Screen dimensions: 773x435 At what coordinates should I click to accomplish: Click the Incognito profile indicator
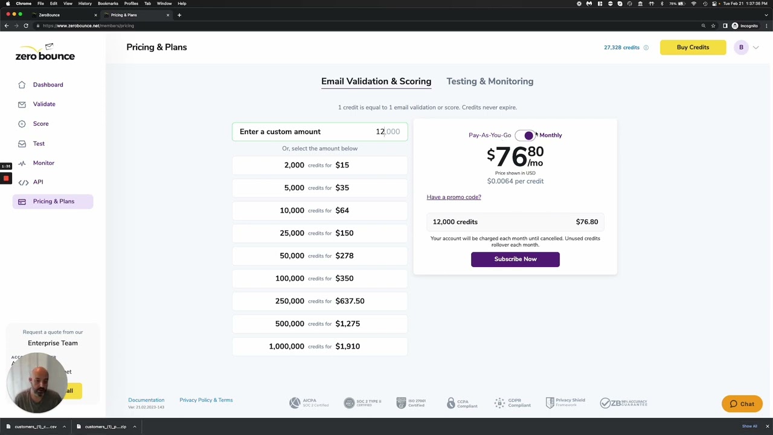click(x=745, y=25)
